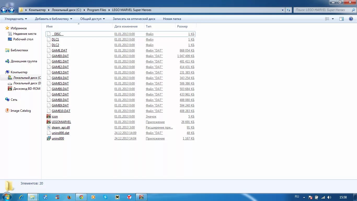The width and height of the screenshot is (357, 201).
Task: Select Сеть in the navigation pane
Action: click(x=14, y=100)
